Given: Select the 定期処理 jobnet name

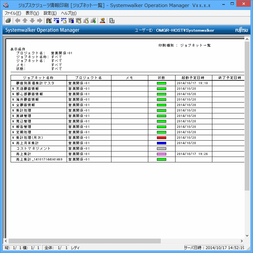Looking at the screenshot, I should [x=24, y=132].
